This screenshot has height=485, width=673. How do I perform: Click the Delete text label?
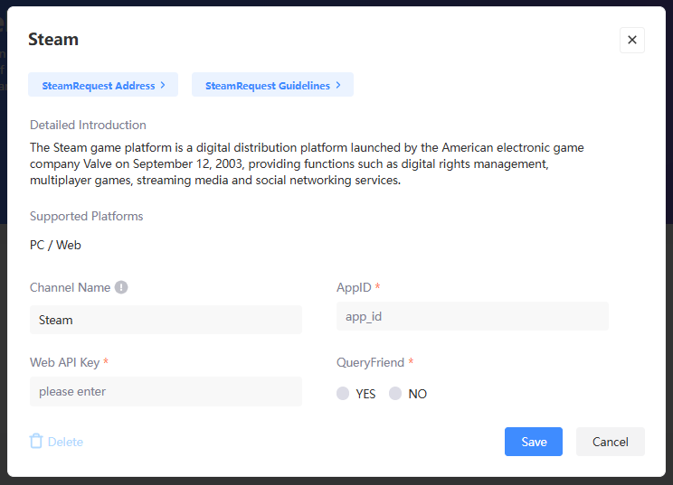pos(65,442)
